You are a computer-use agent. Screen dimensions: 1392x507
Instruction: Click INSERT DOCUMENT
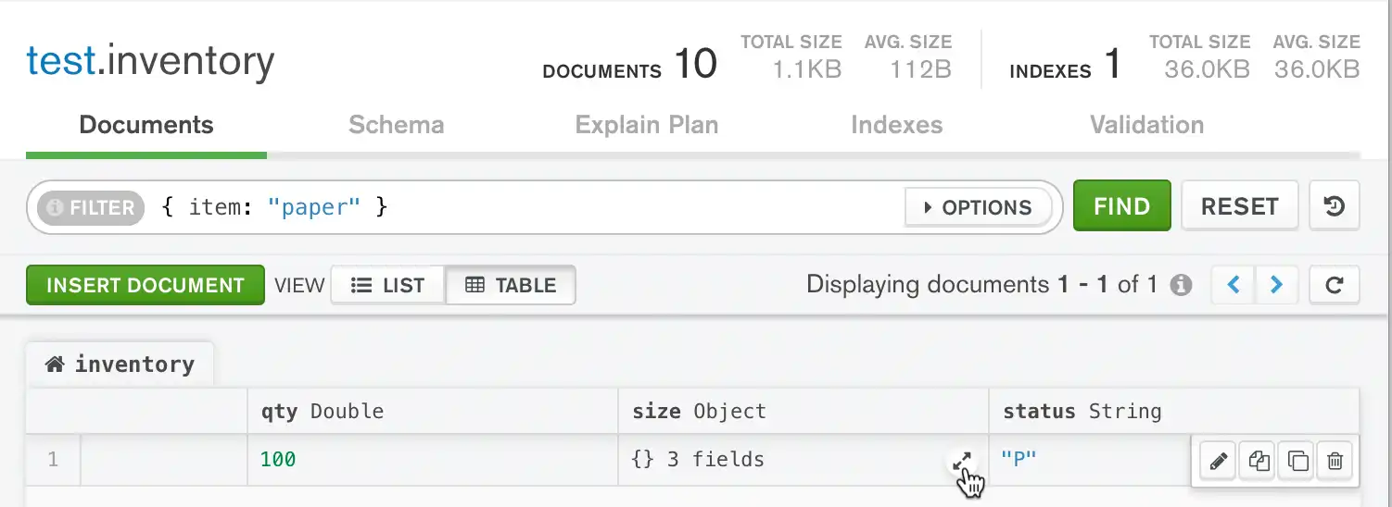click(x=145, y=285)
